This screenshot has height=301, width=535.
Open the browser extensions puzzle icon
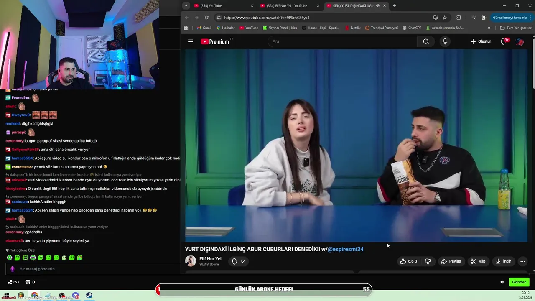coord(459,18)
